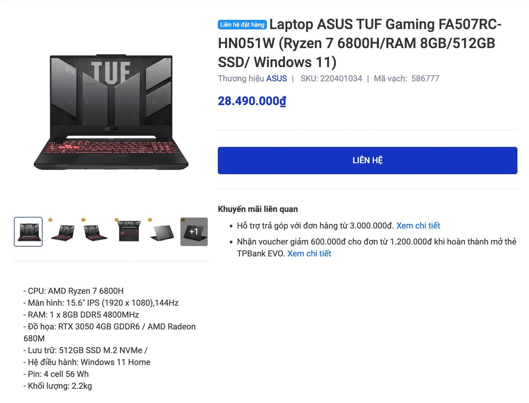Click the SKU 220401034 text
The width and height of the screenshot is (529, 403).
331,78
